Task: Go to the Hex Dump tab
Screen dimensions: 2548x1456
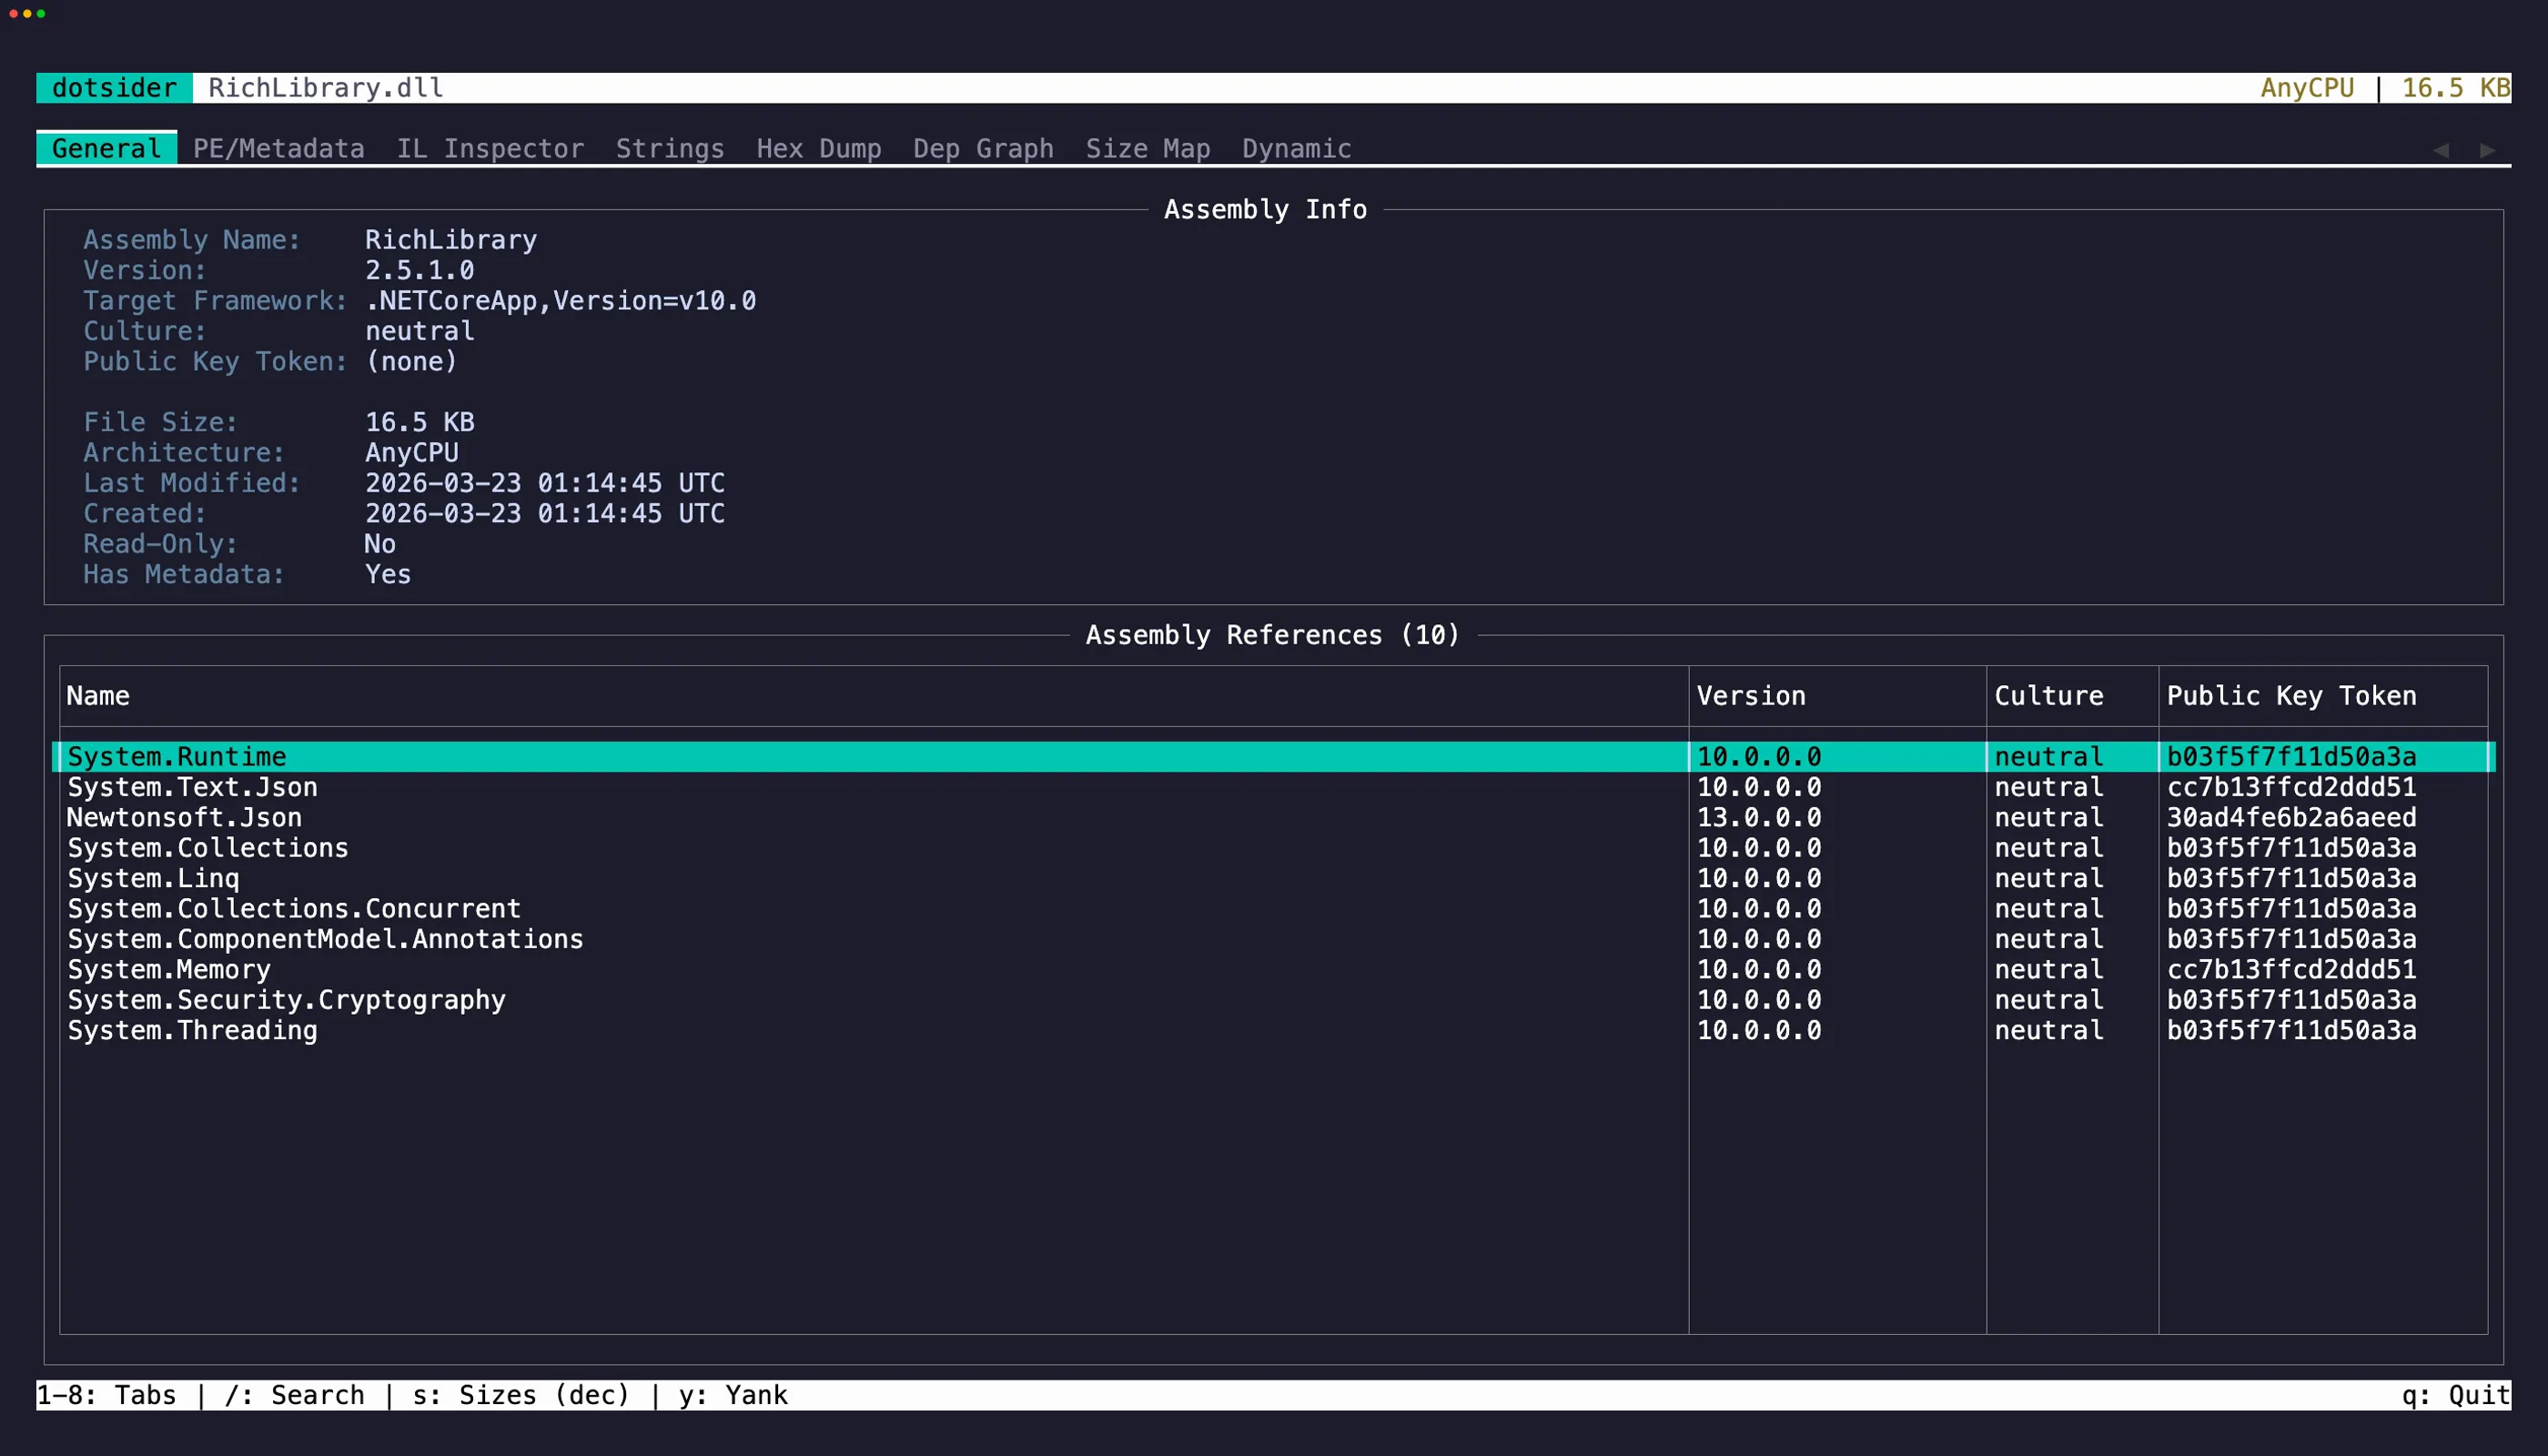Action: [x=818, y=149]
